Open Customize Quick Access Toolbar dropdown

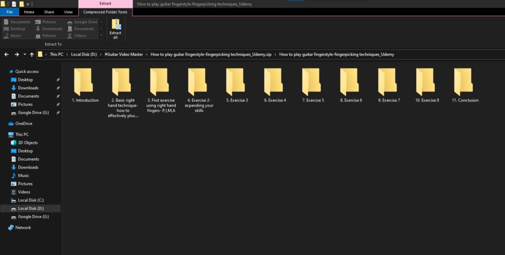pos(28,4)
